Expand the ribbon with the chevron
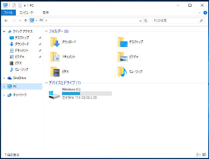 (199, 13)
